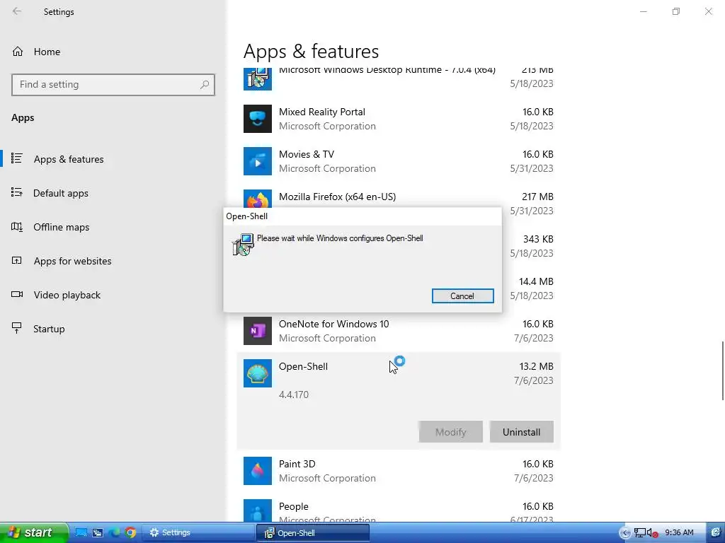
Task: Click the People app icon
Action: click(x=258, y=510)
